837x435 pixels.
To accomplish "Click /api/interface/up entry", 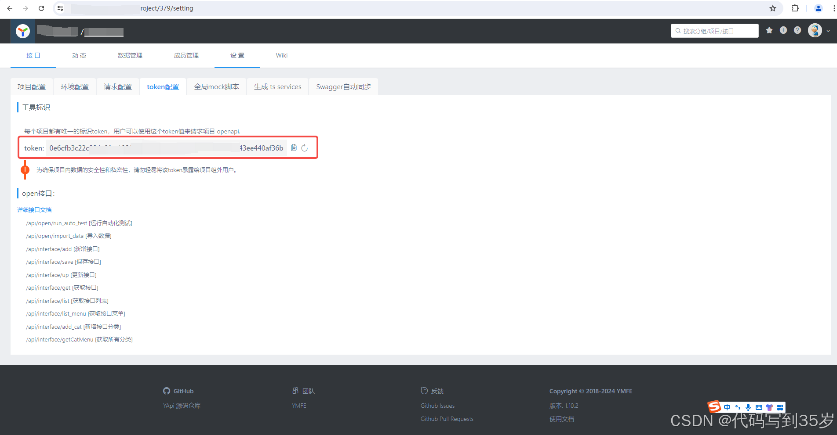I will click(x=62, y=275).
